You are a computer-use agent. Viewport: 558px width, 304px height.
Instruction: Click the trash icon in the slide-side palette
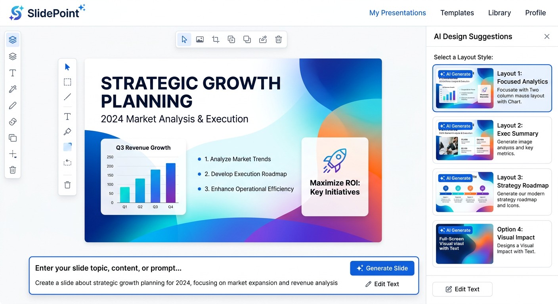(67, 185)
